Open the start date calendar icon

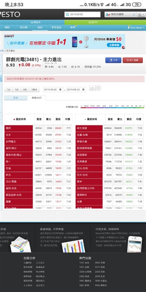point(60,90)
